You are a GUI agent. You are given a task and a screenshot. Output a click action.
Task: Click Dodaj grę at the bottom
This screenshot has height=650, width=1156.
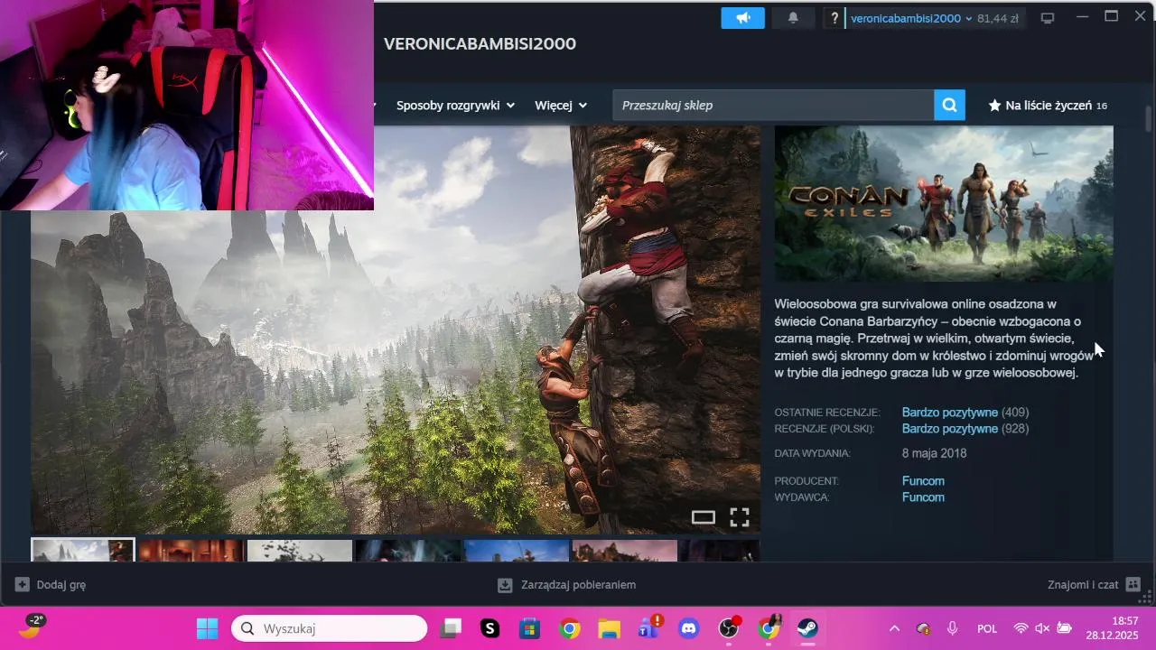click(51, 584)
